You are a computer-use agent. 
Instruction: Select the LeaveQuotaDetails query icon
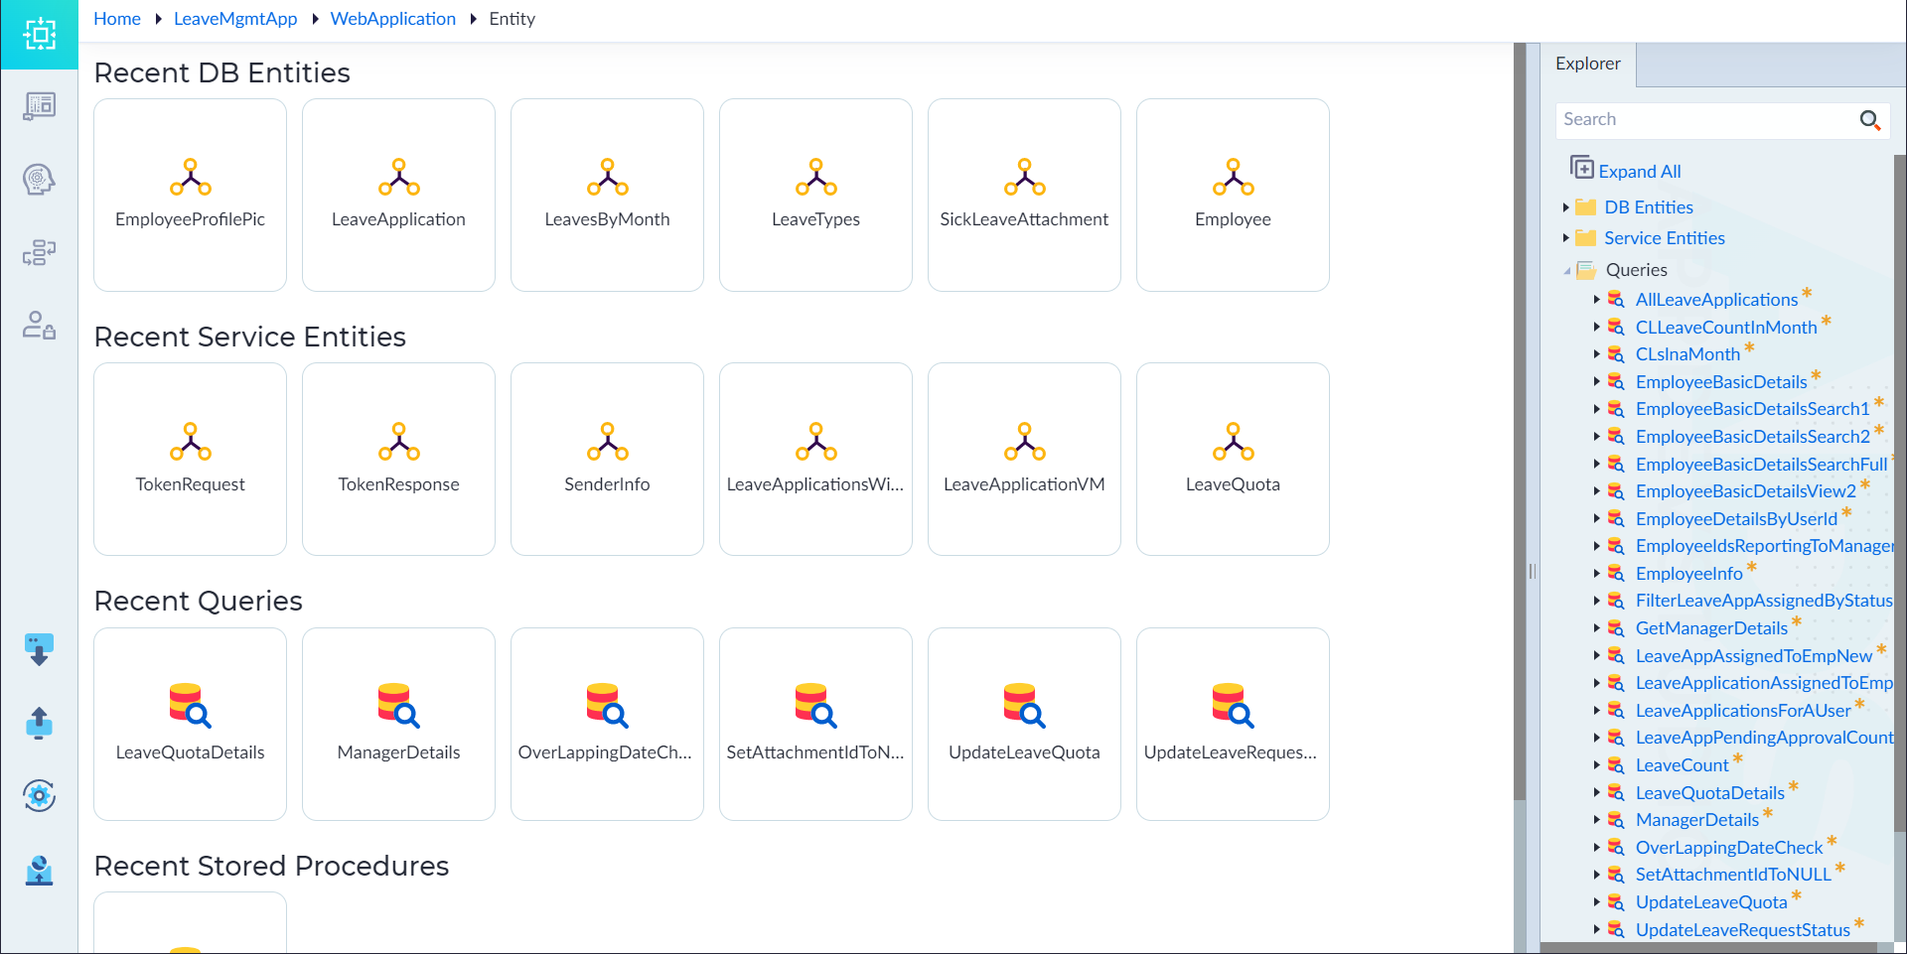[190, 706]
